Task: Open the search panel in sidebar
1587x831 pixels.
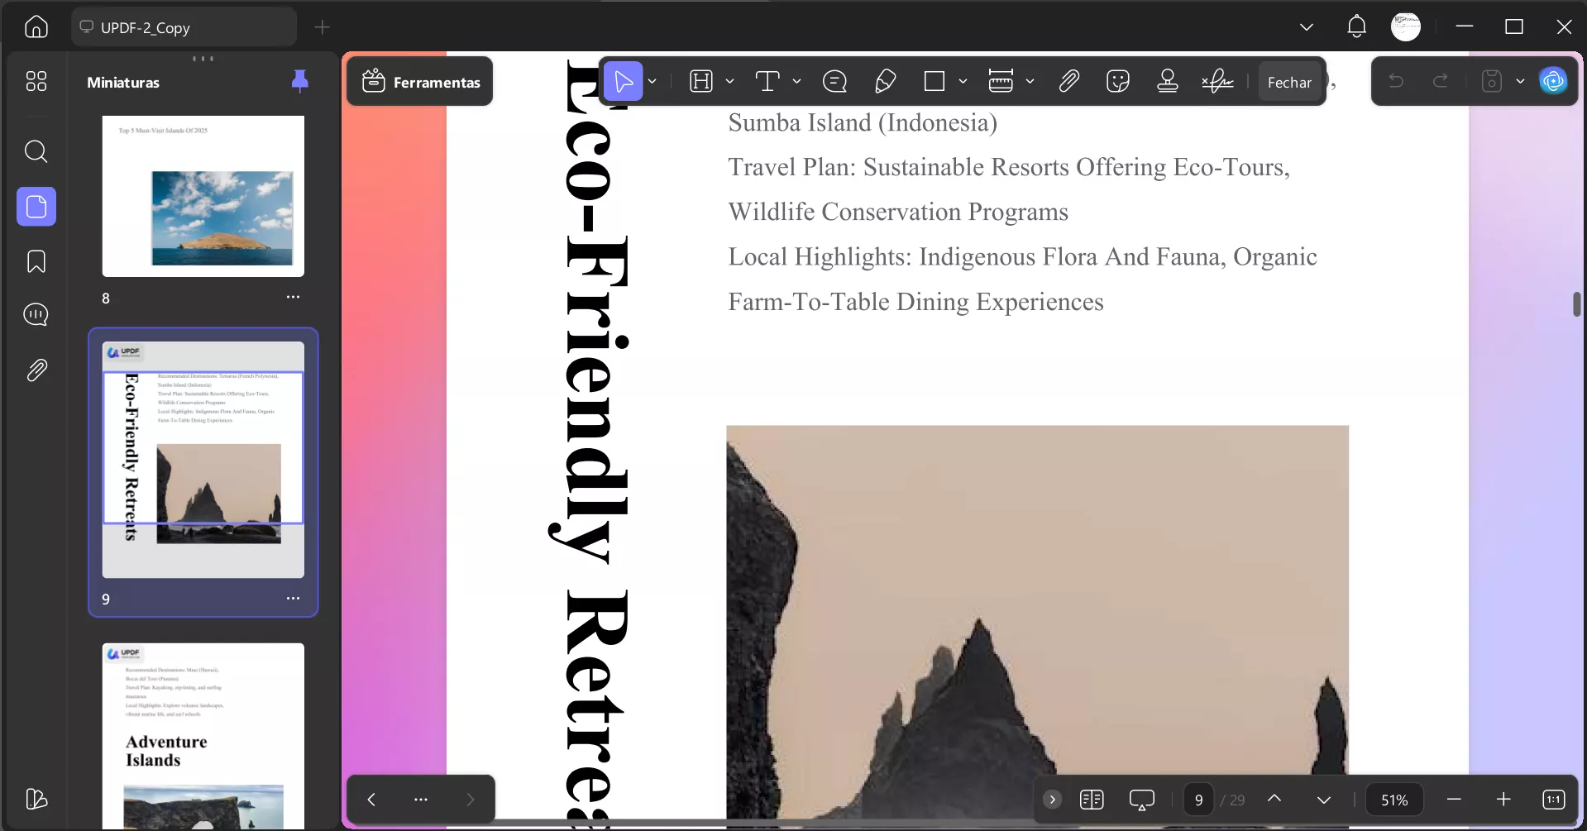Action: pyautogui.click(x=36, y=151)
